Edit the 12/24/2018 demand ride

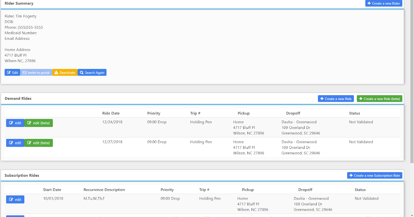(15, 123)
